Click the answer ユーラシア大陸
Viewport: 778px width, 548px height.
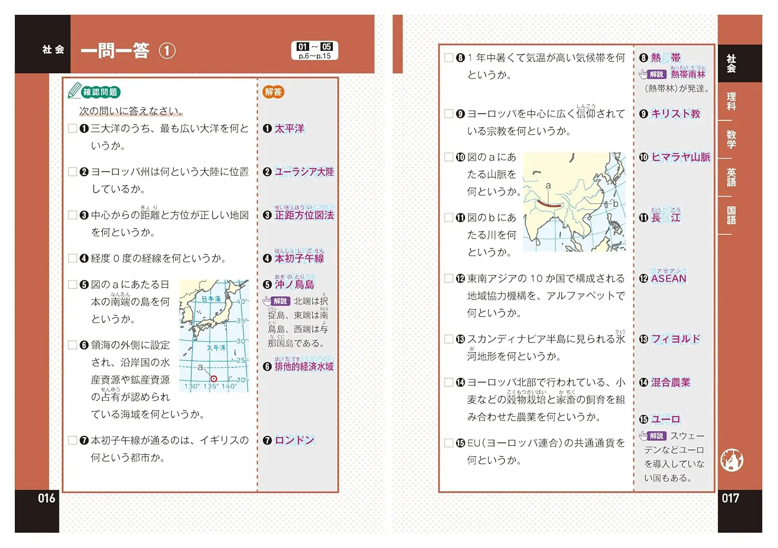304,172
